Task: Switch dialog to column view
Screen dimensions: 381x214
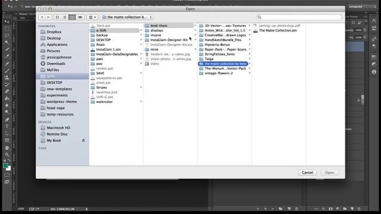Action: coord(72,17)
